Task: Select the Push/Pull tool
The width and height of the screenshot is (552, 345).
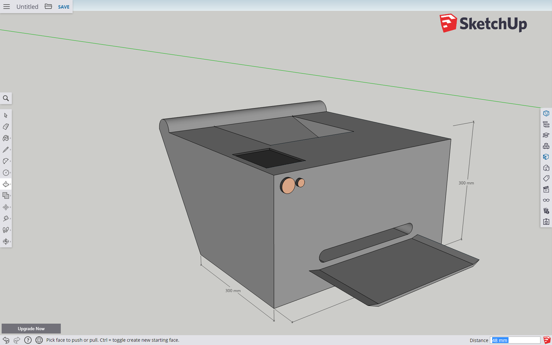Action: pos(6,184)
